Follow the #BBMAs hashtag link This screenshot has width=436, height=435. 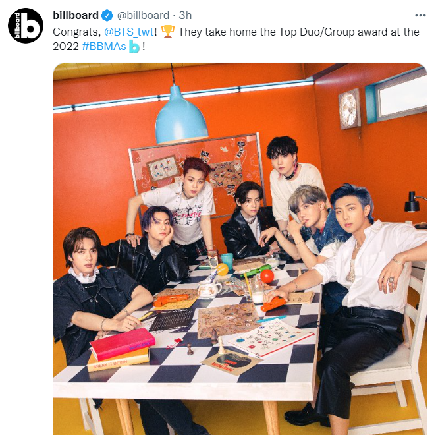coord(104,47)
